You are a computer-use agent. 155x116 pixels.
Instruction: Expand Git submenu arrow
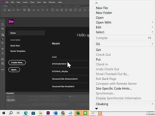(152, 44)
